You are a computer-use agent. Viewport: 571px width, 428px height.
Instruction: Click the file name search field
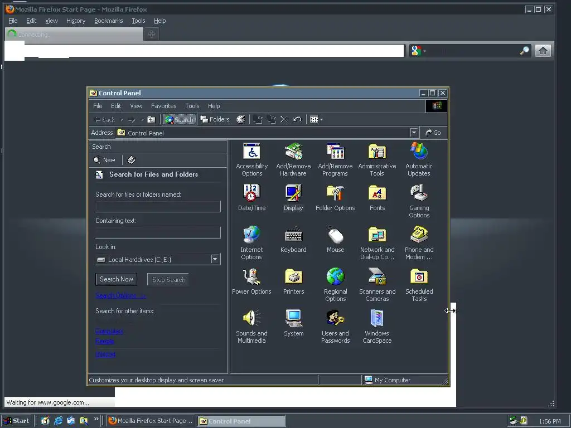158,206
